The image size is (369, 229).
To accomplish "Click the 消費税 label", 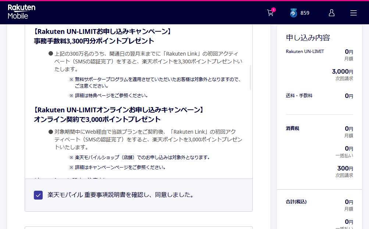I will click(292, 128).
